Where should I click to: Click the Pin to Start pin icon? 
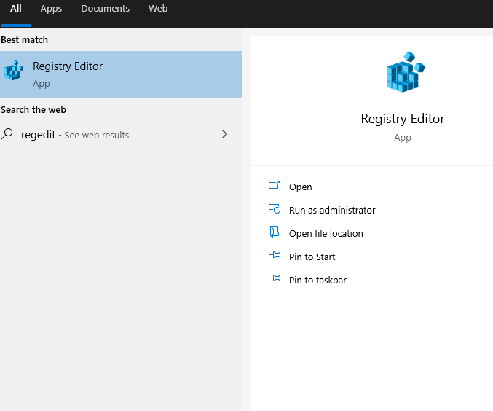(x=275, y=255)
